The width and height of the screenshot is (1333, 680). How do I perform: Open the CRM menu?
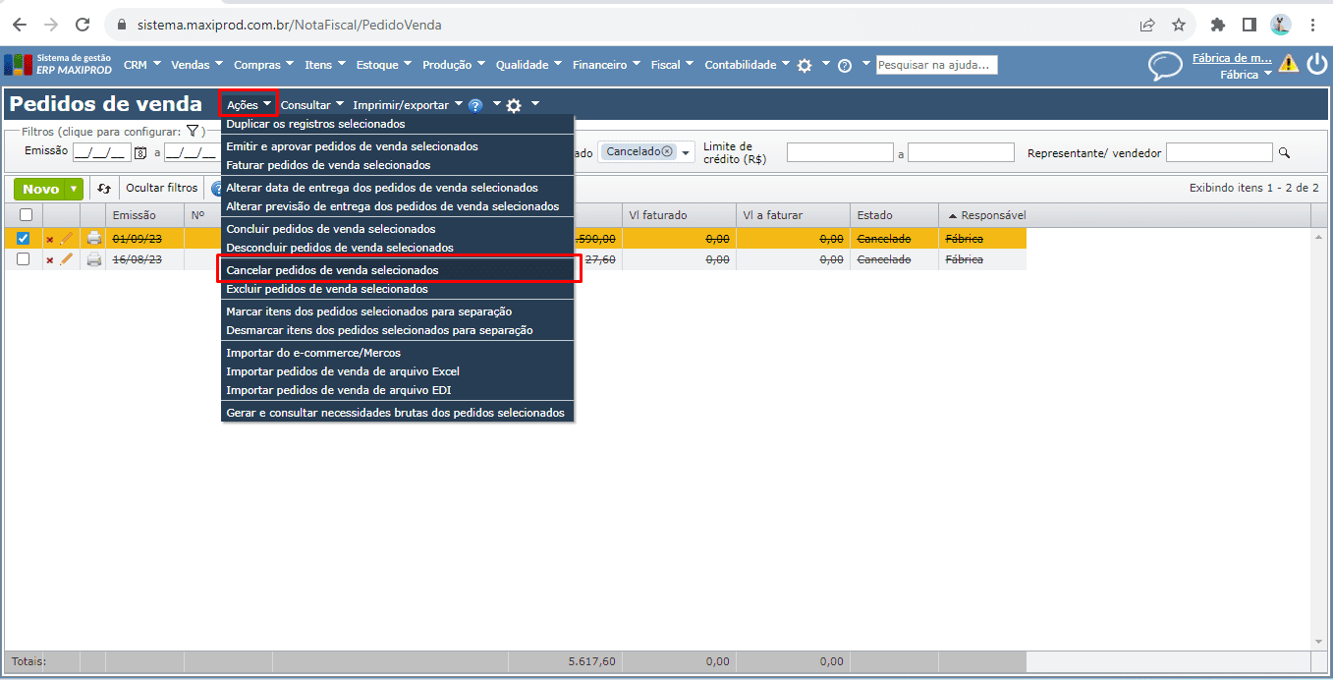coord(142,65)
